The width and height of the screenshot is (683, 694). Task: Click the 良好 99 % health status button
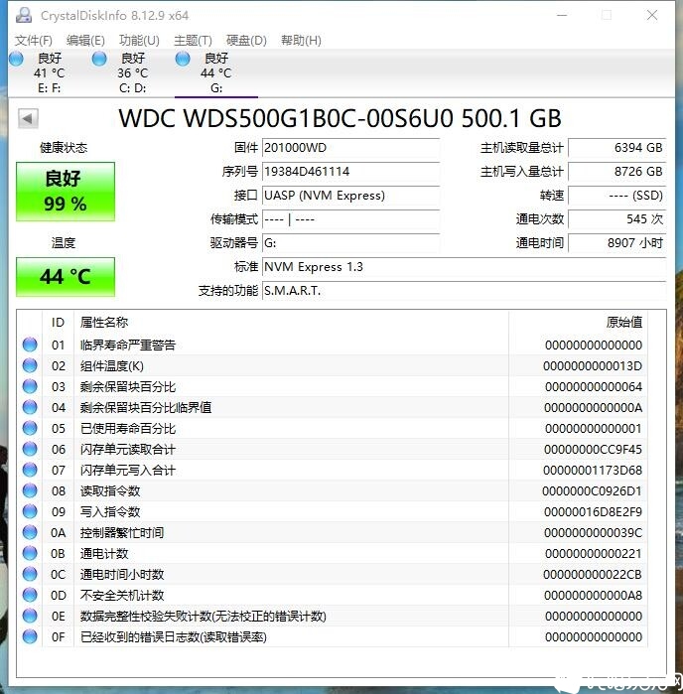coord(66,192)
